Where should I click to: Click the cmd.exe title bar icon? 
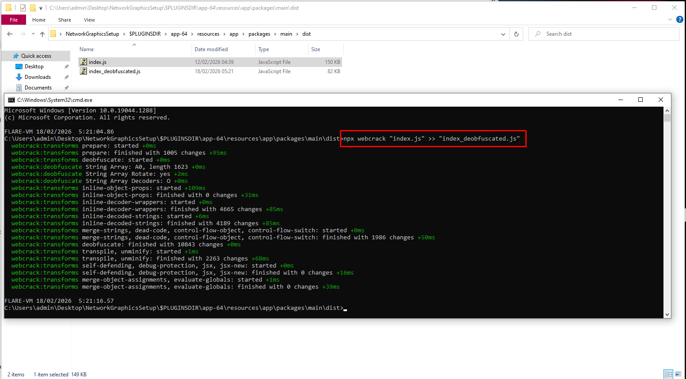[11, 100]
